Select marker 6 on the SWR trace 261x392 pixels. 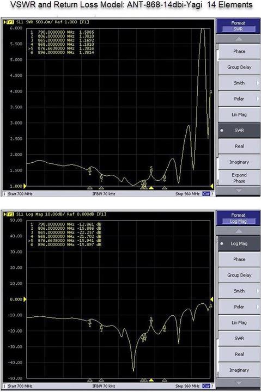pos(165,178)
